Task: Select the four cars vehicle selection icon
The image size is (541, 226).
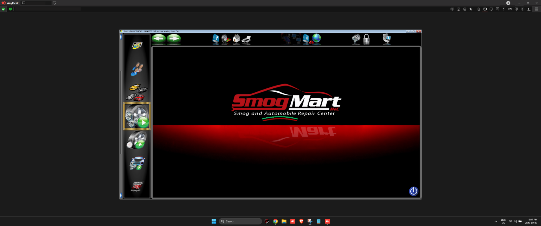Action: (137, 92)
